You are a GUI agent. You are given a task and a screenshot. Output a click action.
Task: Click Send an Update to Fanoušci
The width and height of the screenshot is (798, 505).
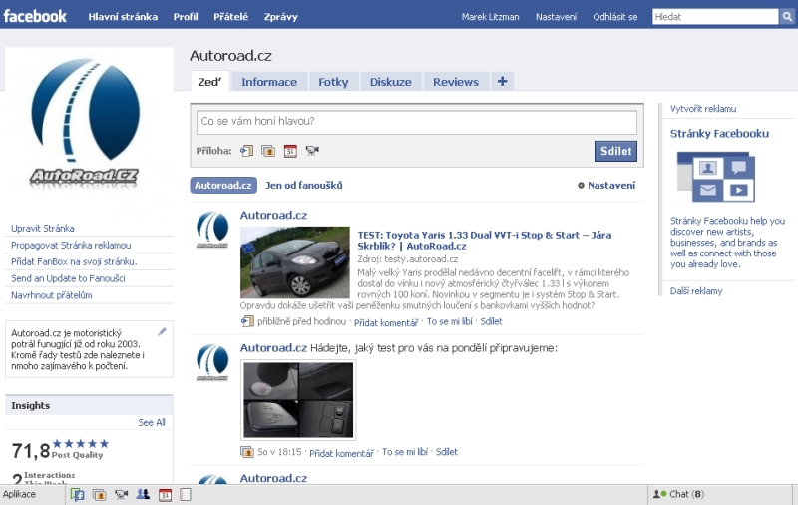coord(68,278)
